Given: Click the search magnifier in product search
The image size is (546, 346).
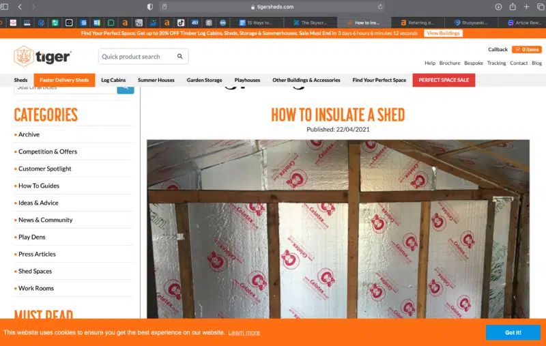Looking at the screenshot, I should 179,56.
